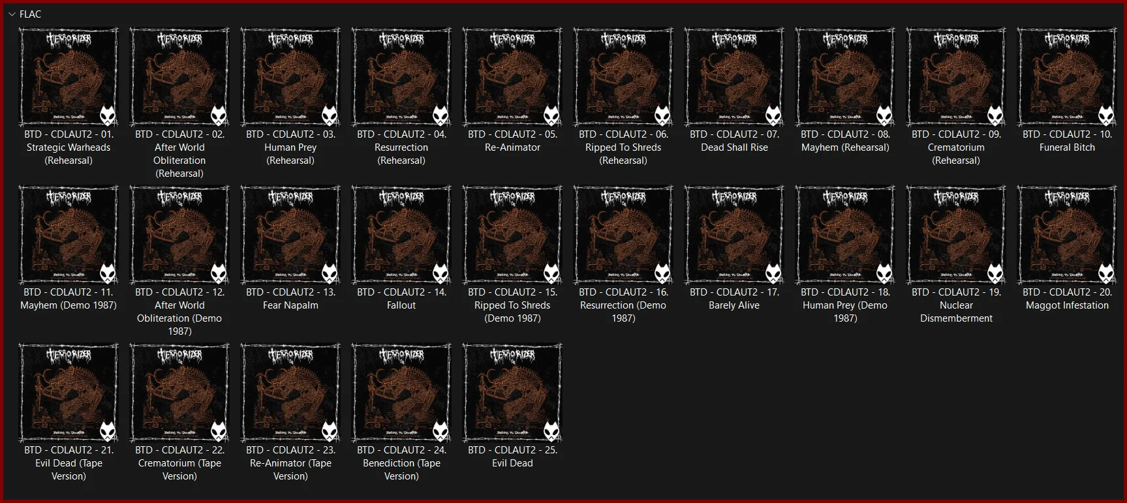Viewport: 1127px width, 503px height.
Task: Click filename 'BTD - CDLAUT2 - 17. Barely Alive'
Action: tap(734, 299)
